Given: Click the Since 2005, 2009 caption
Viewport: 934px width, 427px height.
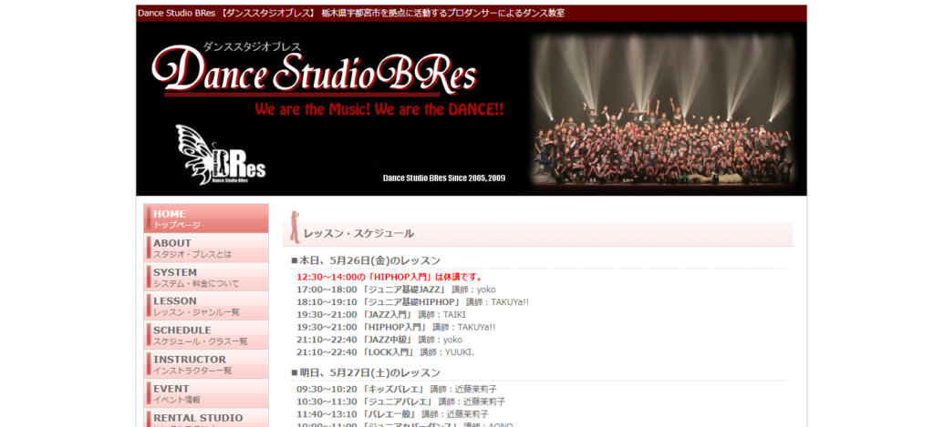Looking at the screenshot, I should 444,178.
